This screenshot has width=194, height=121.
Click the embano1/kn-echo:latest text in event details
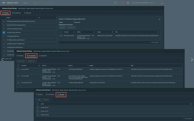coord(105,36)
